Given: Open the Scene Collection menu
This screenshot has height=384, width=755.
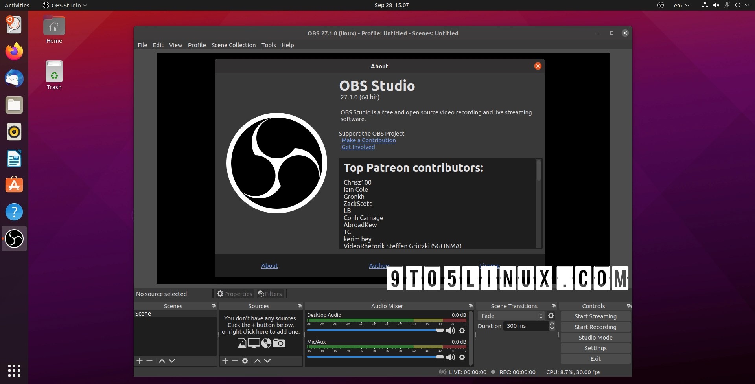Looking at the screenshot, I should point(234,45).
